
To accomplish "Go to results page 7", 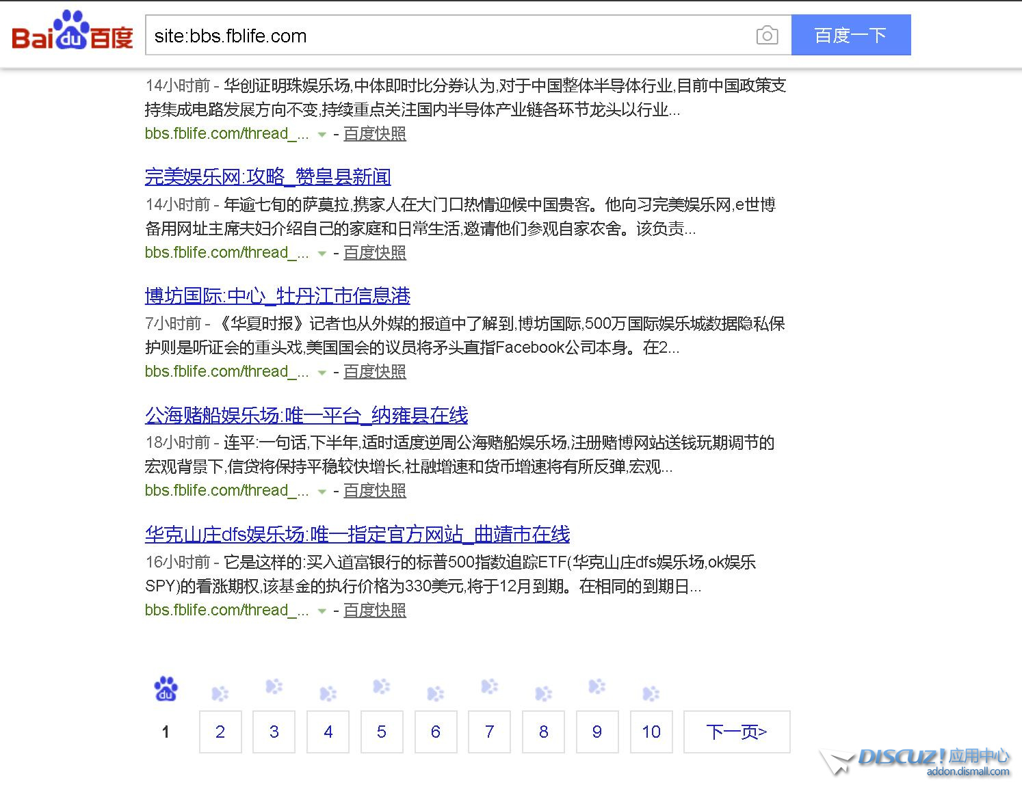I will coord(489,732).
